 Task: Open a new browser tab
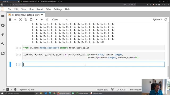pos(61,2)
